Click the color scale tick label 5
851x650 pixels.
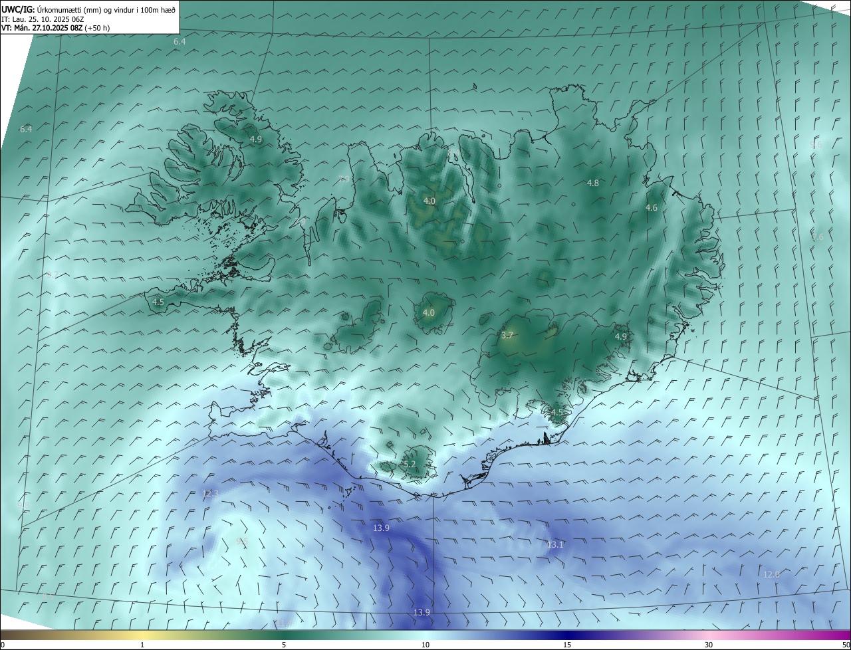284,645
